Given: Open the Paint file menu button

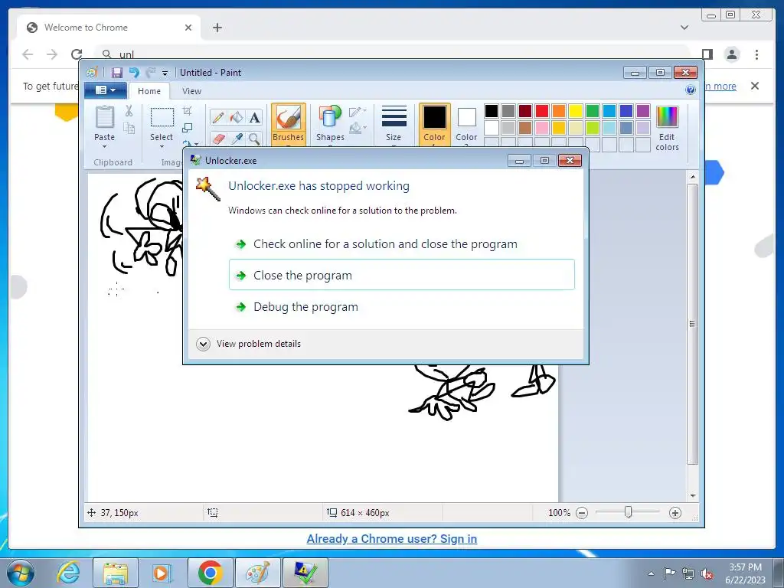Looking at the screenshot, I should click(106, 90).
